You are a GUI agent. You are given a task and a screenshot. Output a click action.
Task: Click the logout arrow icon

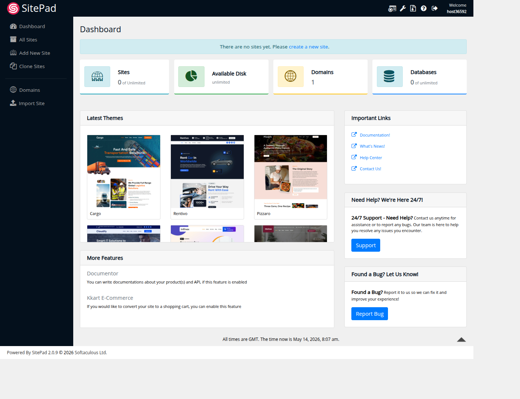click(x=435, y=9)
